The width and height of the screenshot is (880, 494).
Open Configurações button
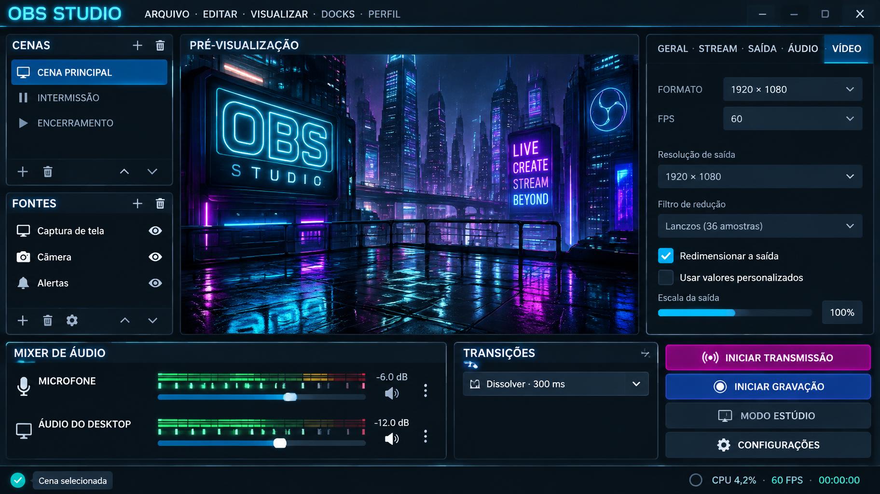pos(768,445)
